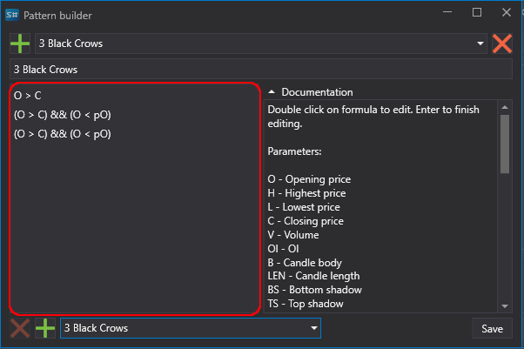
Task: Open the bottom 3 Black Crows combo box
Action: 191,328
